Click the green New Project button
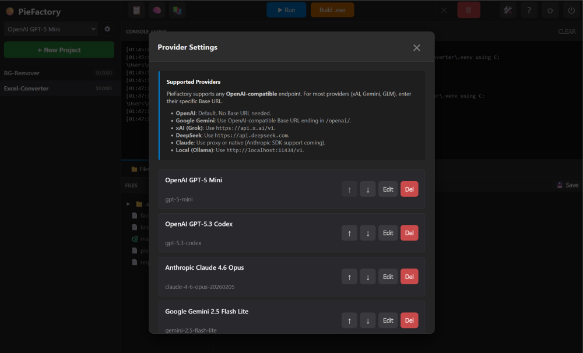Screen dimensions: 583x353 pyautogui.click(x=59, y=50)
